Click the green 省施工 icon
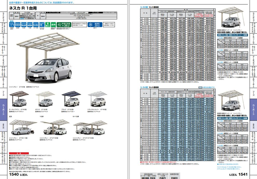 click(x=48, y=25)
